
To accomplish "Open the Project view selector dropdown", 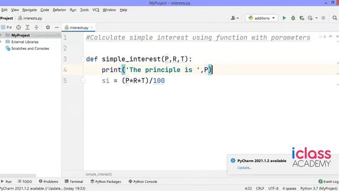I will (x=6, y=28).
